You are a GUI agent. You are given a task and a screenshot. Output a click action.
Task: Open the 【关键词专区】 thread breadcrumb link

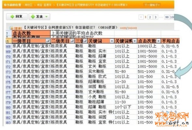92,5
